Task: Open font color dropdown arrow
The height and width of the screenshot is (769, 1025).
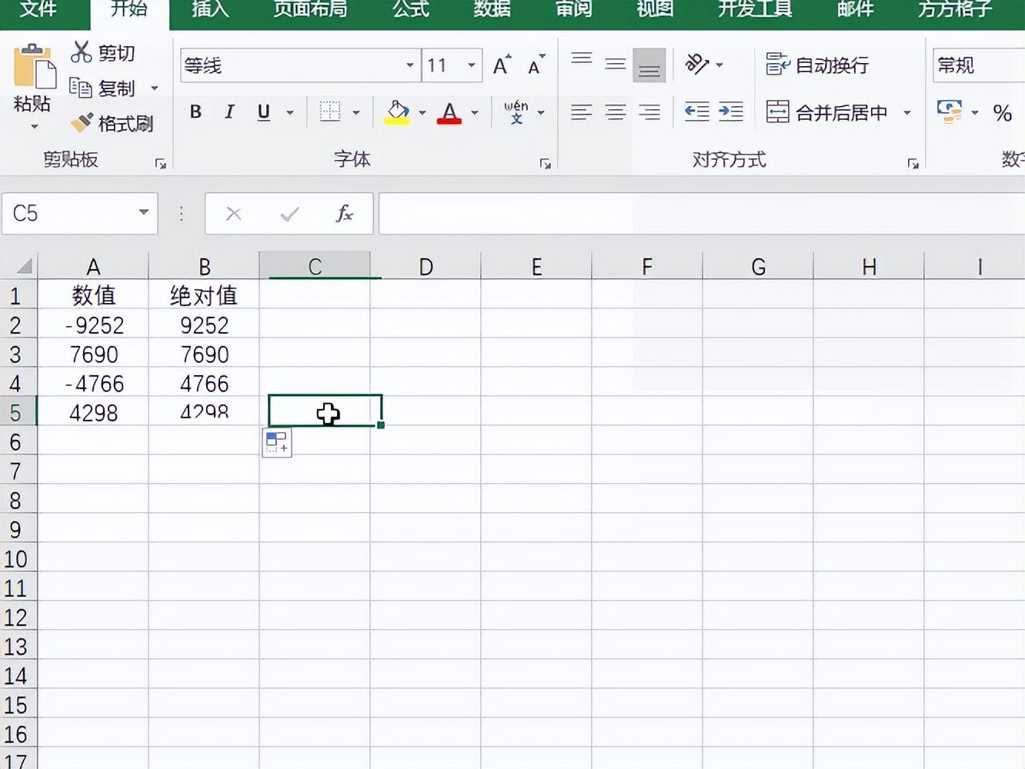Action: (x=475, y=112)
